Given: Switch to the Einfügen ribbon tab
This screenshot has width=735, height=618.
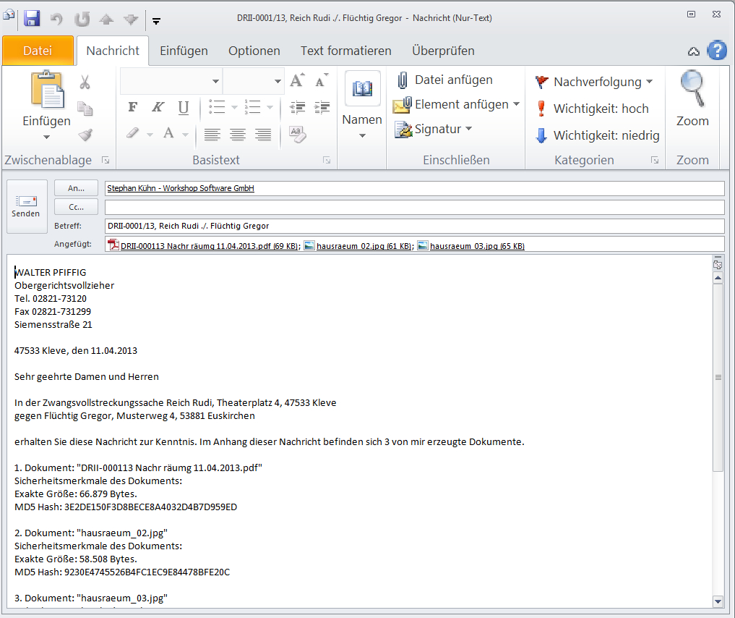Looking at the screenshot, I should [184, 51].
